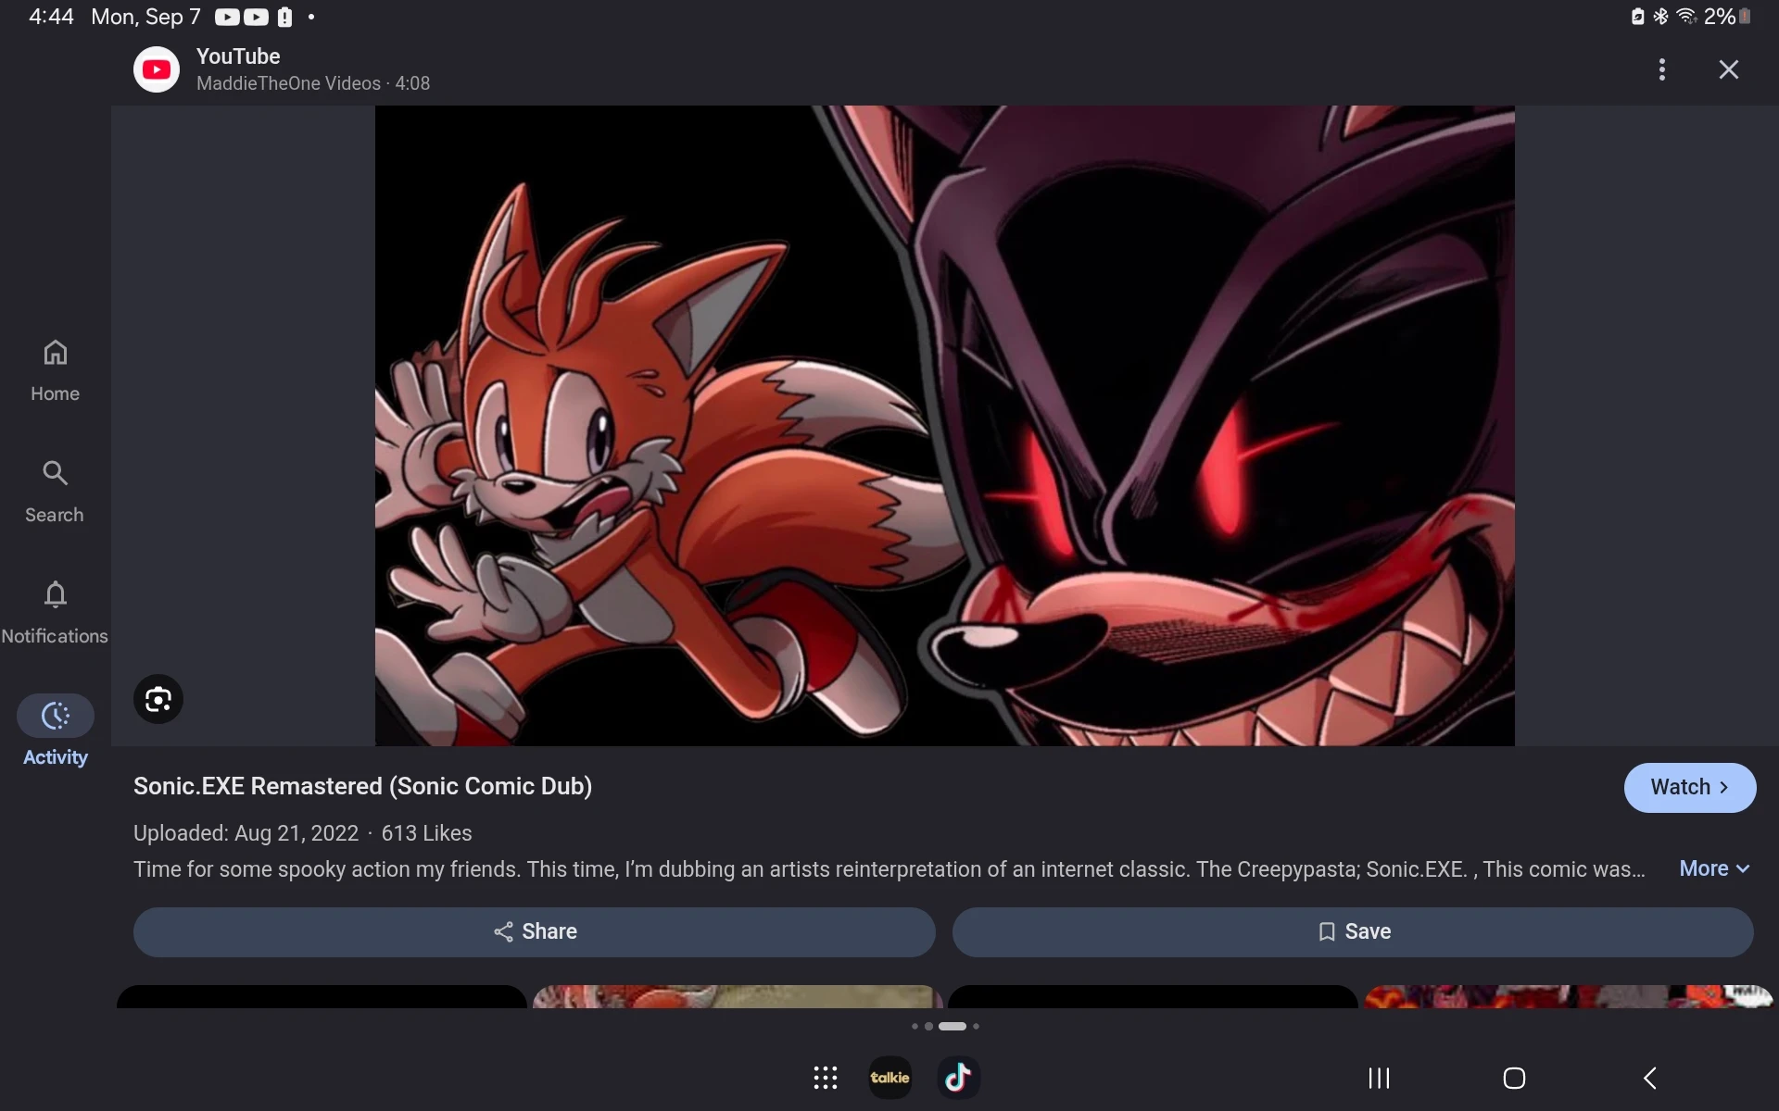Viewport: 1779px width, 1111px height.
Task: Save the video
Action: coord(1353,931)
